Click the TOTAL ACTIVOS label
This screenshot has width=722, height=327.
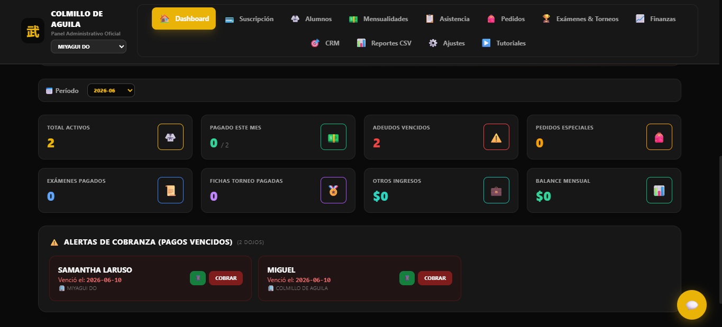(68, 128)
